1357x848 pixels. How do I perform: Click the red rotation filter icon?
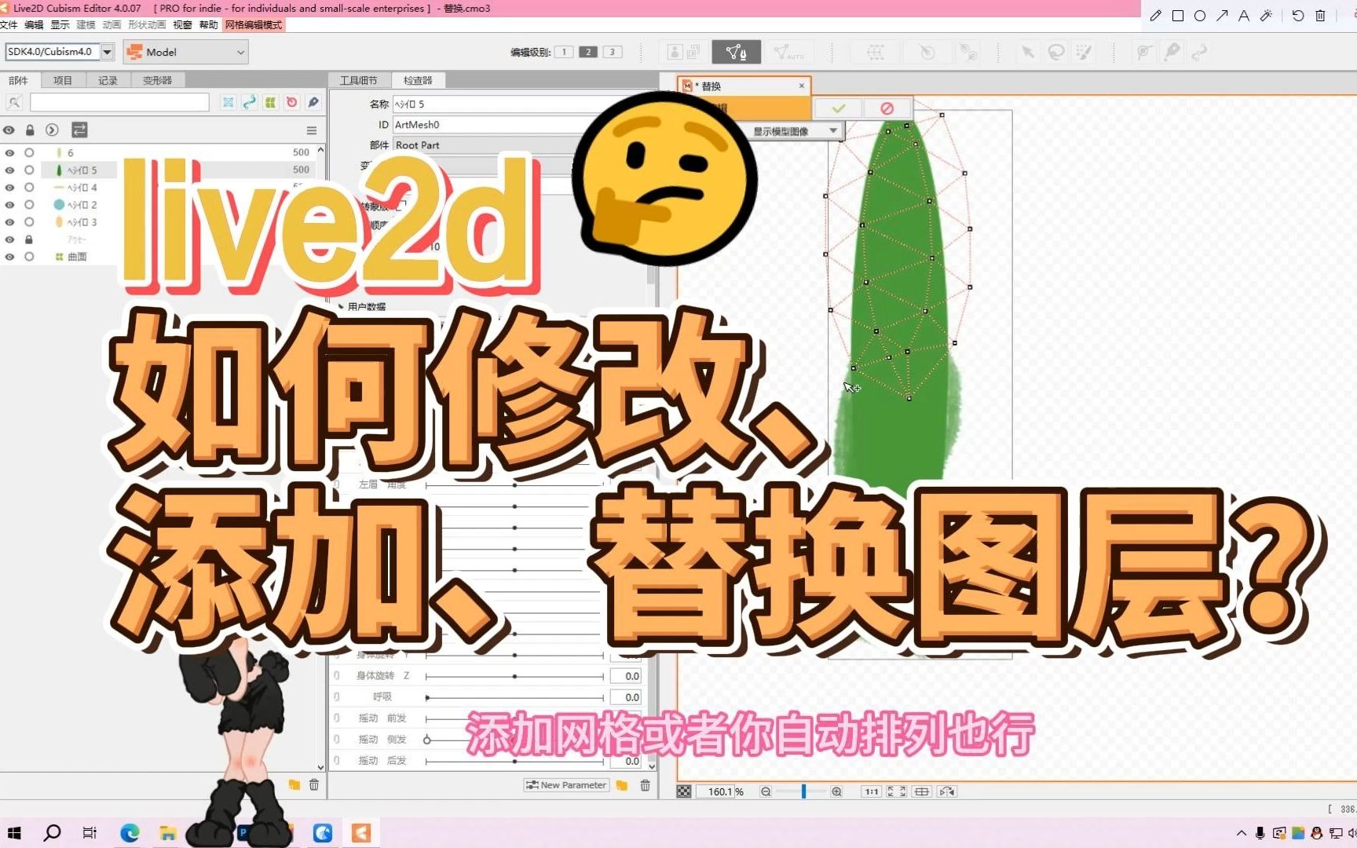(x=291, y=102)
